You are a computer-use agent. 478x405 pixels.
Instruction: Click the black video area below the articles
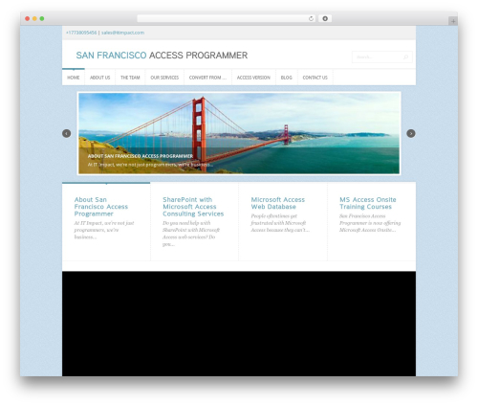tap(239, 324)
